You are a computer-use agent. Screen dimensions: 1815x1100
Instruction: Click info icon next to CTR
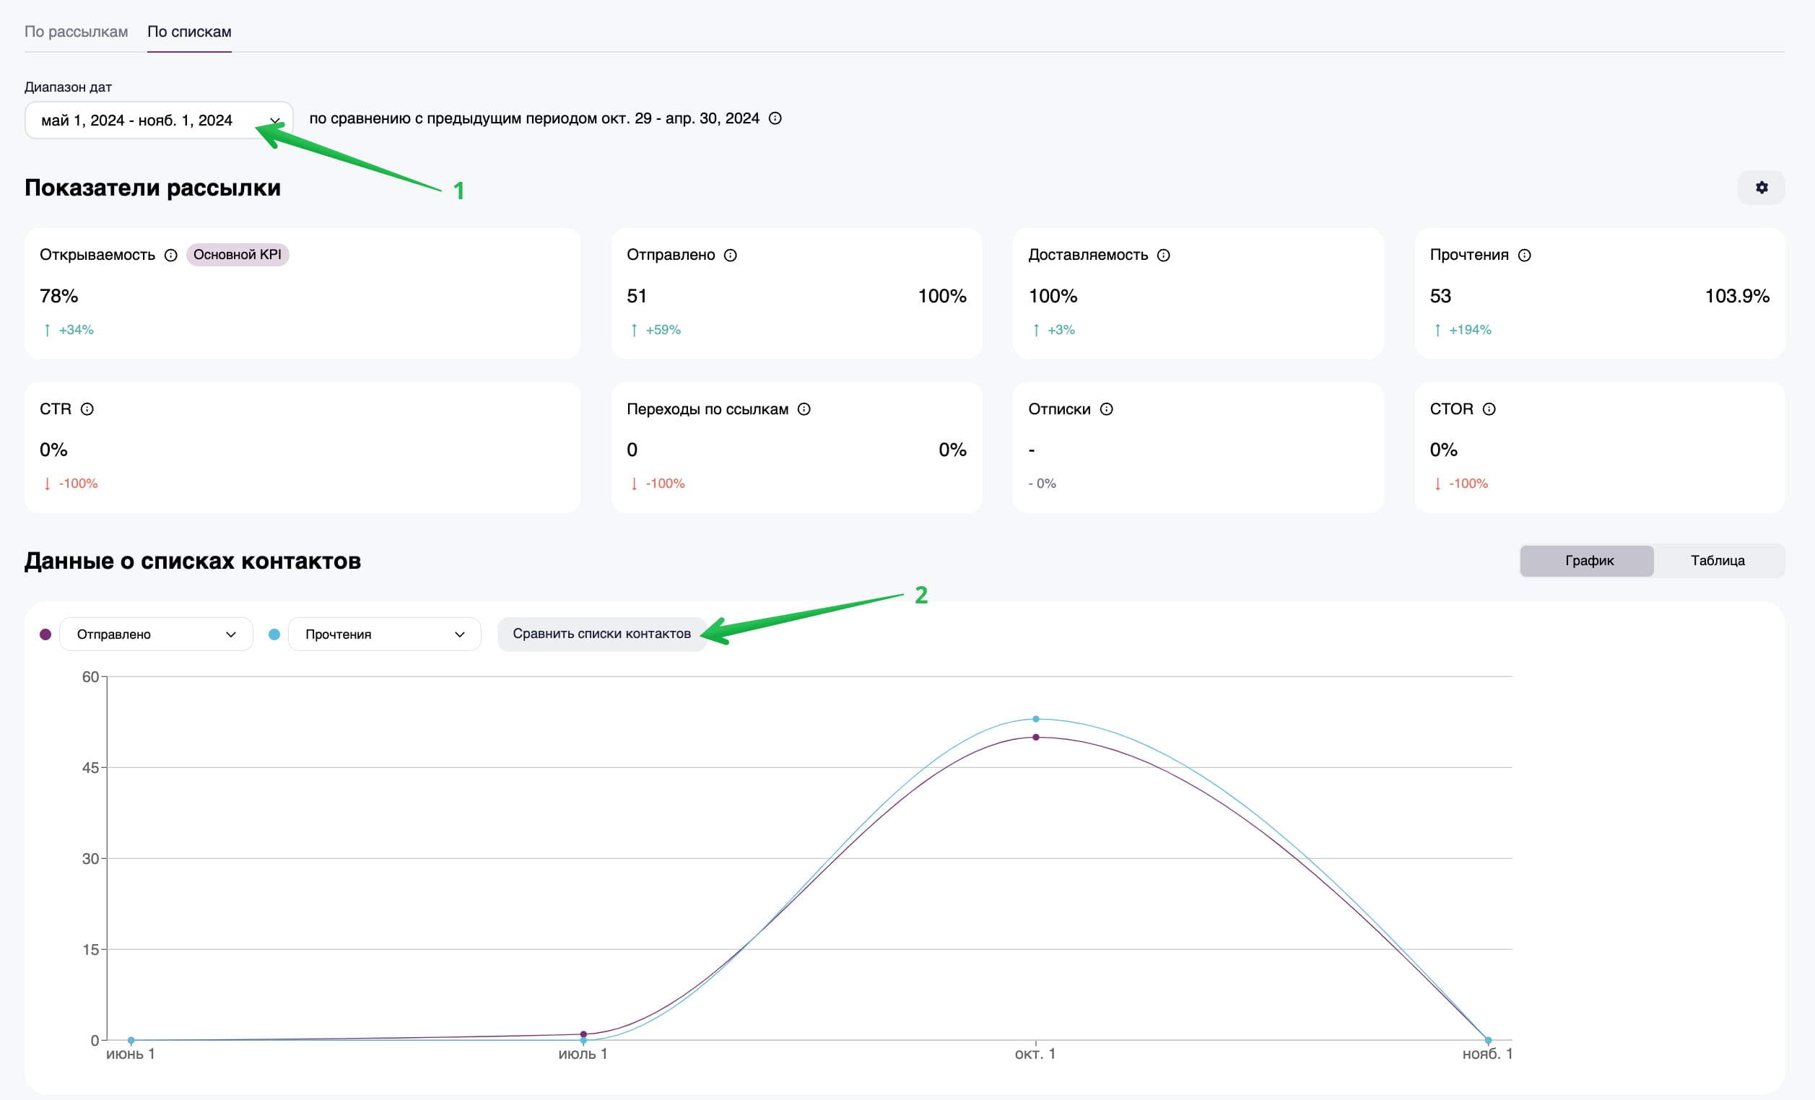coord(87,409)
